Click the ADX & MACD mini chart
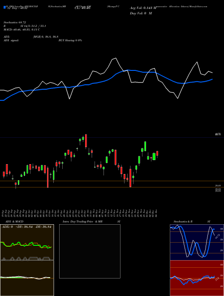The width and height of the screenshot is (224, 296). click(27, 260)
